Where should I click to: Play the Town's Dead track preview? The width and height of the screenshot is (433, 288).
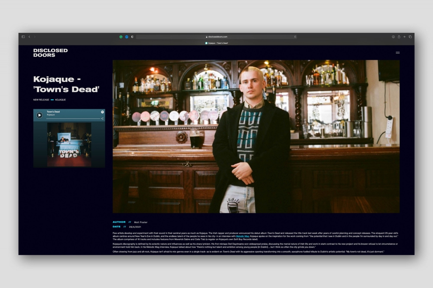(x=39, y=115)
